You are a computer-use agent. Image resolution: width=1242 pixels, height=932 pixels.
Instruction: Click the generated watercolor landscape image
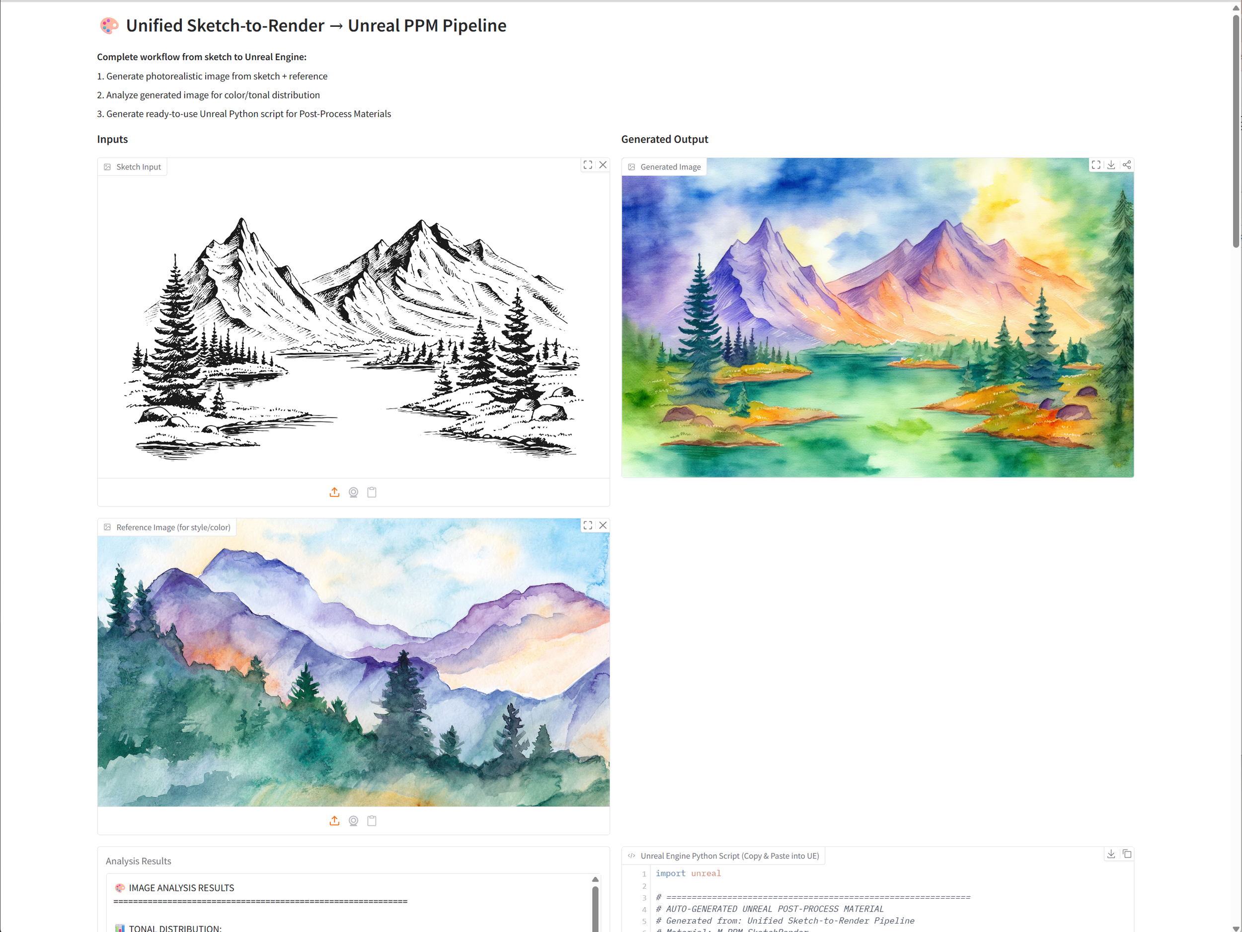[x=877, y=318]
